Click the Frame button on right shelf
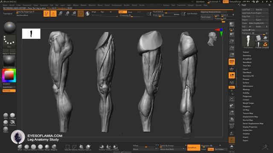Viewport: 273px width, 153px height. pos(232,99)
